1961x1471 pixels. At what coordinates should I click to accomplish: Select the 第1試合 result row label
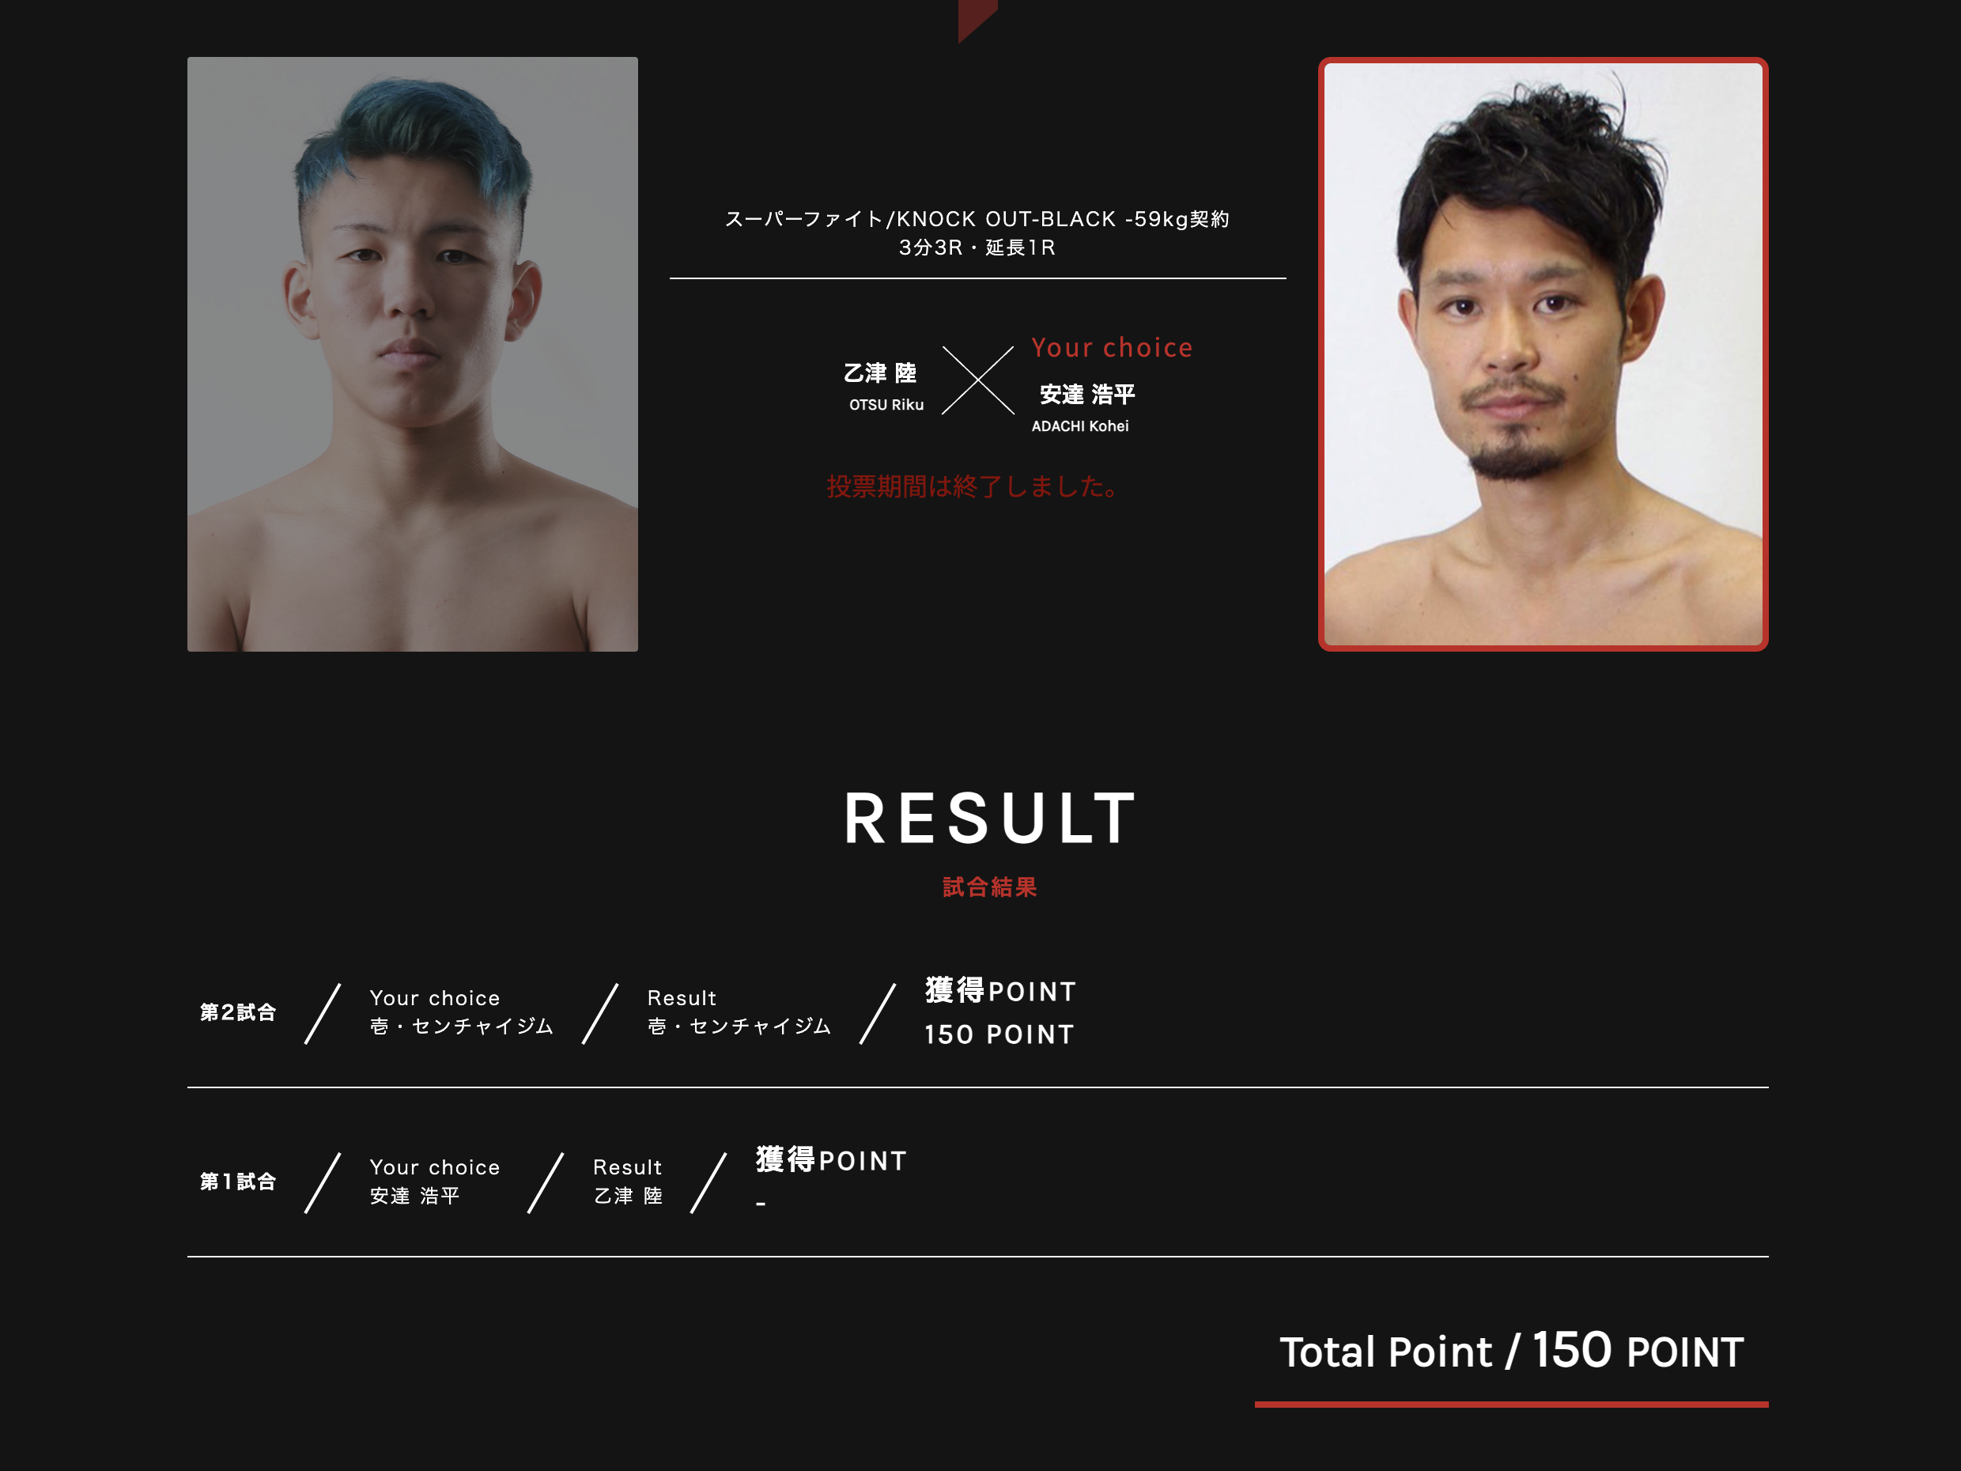(237, 1181)
